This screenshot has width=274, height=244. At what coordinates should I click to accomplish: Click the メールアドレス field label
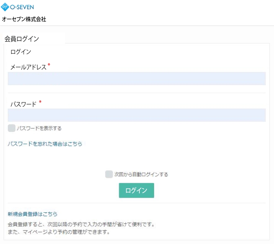point(28,67)
